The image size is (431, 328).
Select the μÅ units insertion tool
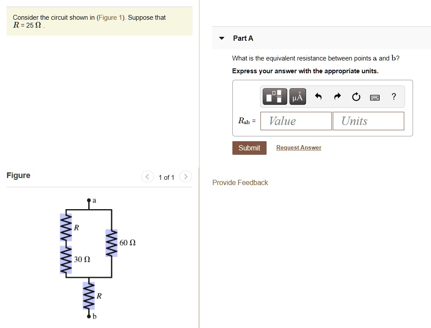tap(297, 96)
